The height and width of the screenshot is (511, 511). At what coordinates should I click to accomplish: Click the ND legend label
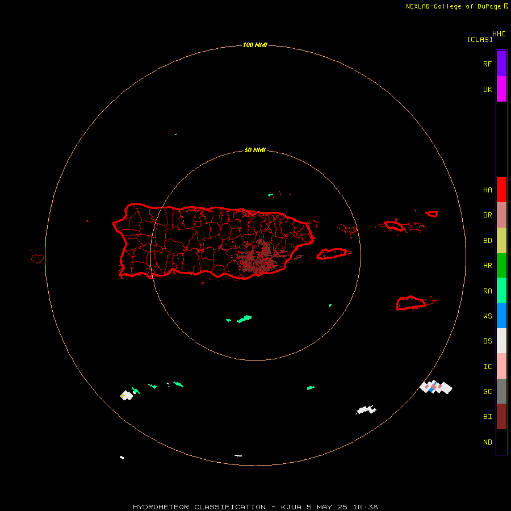(x=487, y=442)
